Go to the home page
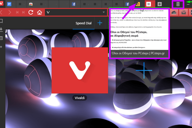192x128 pixels. point(40,12)
